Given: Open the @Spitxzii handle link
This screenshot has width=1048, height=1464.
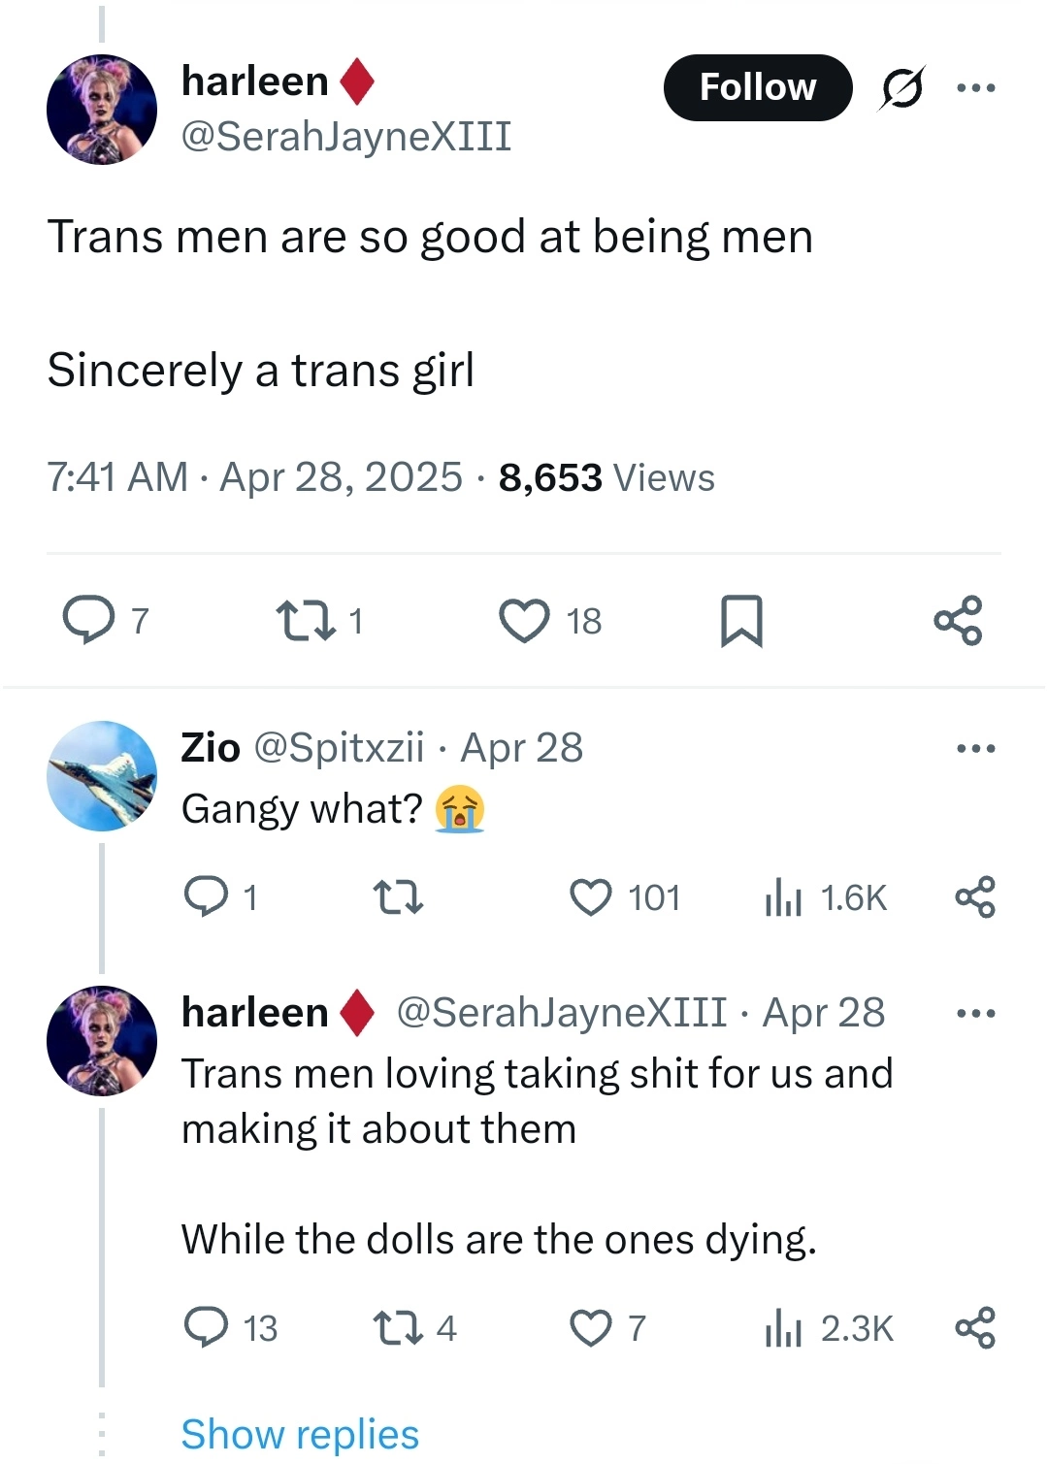Looking at the screenshot, I should click(x=339, y=748).
